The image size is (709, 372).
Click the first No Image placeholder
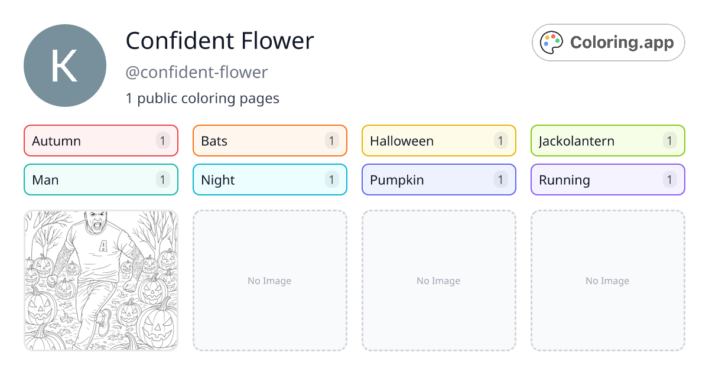270,280
